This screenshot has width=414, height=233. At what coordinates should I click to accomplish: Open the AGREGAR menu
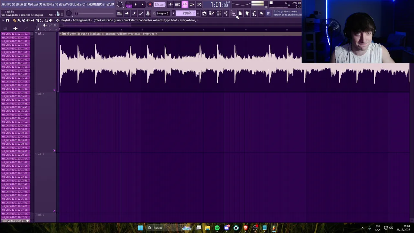tap(35, 4)
